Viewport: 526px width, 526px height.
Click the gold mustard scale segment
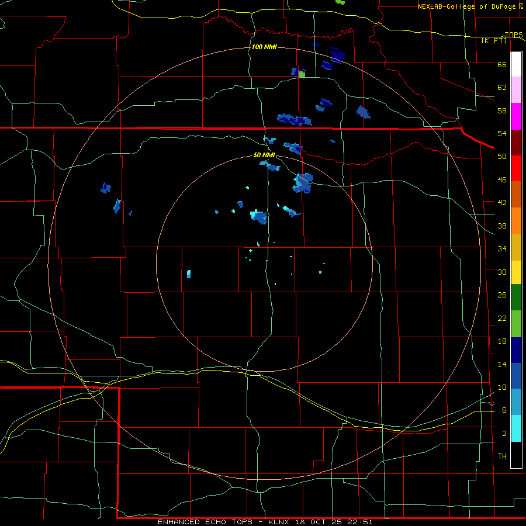click(516, 247)
